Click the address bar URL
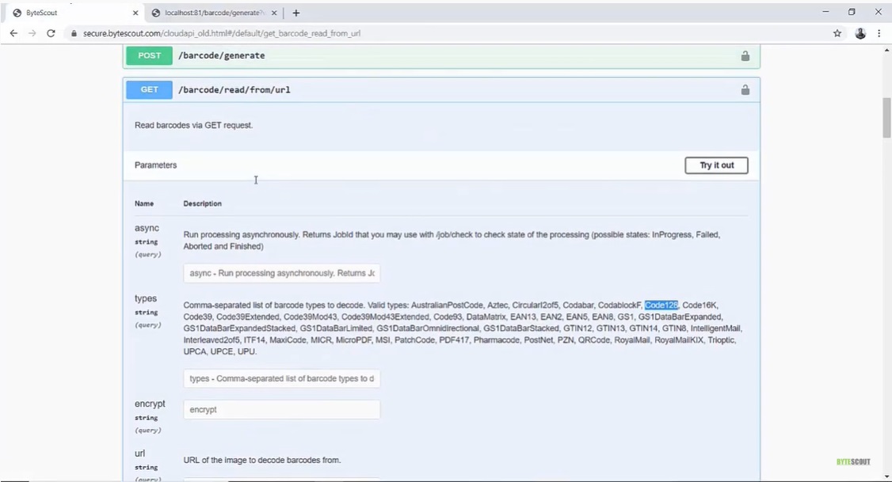 click(x=222, y=33)
